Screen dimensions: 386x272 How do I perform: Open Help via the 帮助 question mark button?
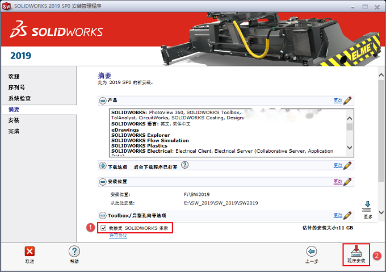point(74,255)
